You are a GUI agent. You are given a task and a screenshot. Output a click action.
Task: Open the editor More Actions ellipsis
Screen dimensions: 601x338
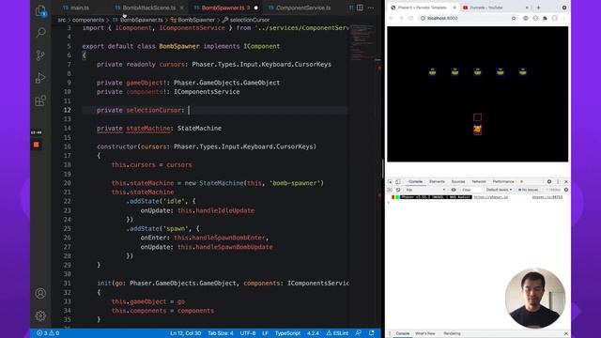pos(371,8)
